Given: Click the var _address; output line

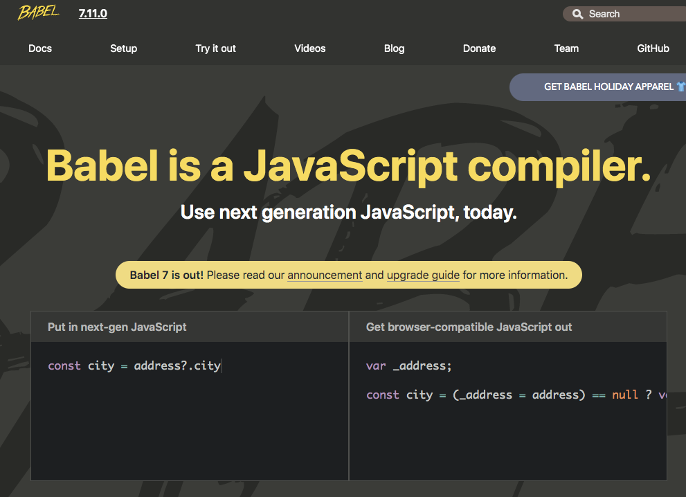Looking at the screenshot, I should click(408, 365).
